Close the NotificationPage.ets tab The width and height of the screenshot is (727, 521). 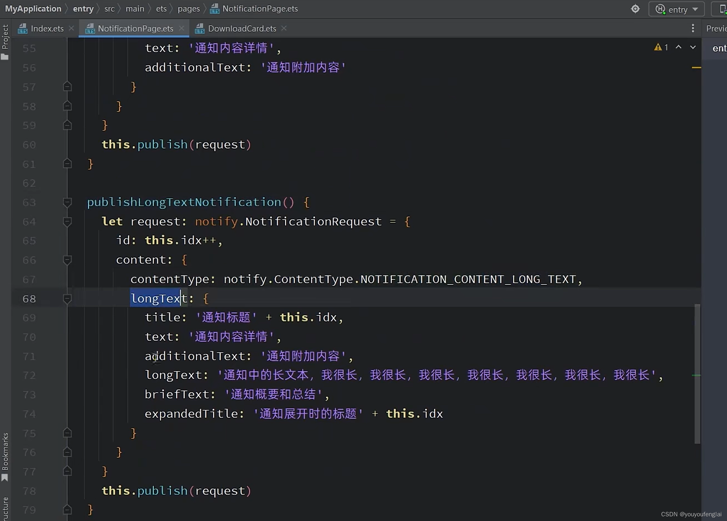click(181, 29)
